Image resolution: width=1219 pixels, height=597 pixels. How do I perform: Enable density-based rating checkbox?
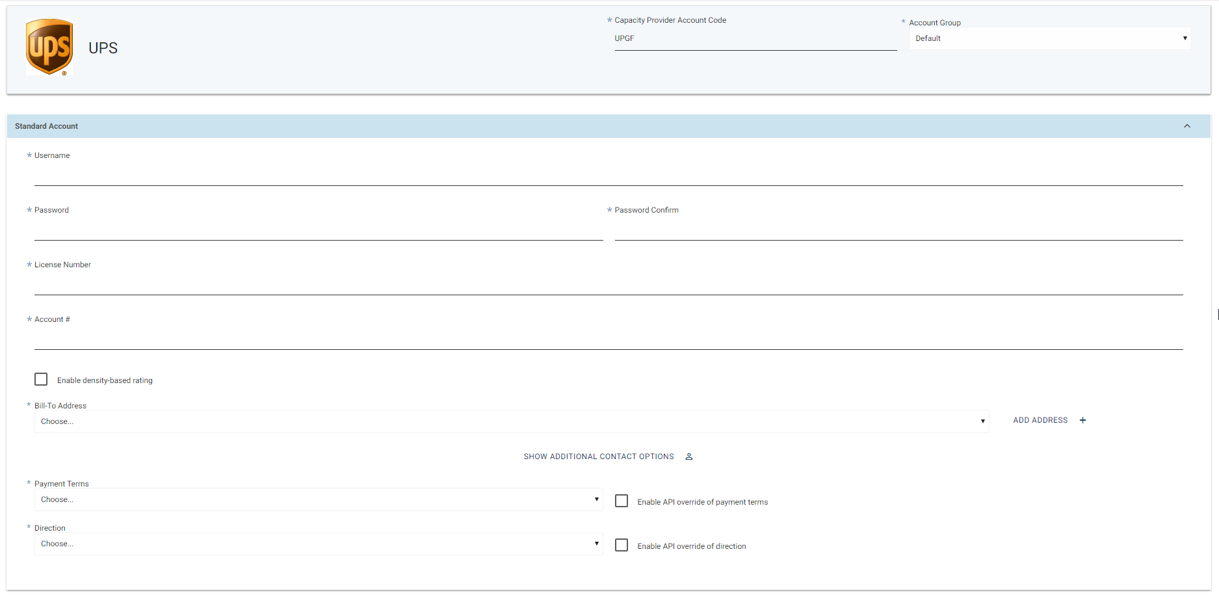click(41, 379)
